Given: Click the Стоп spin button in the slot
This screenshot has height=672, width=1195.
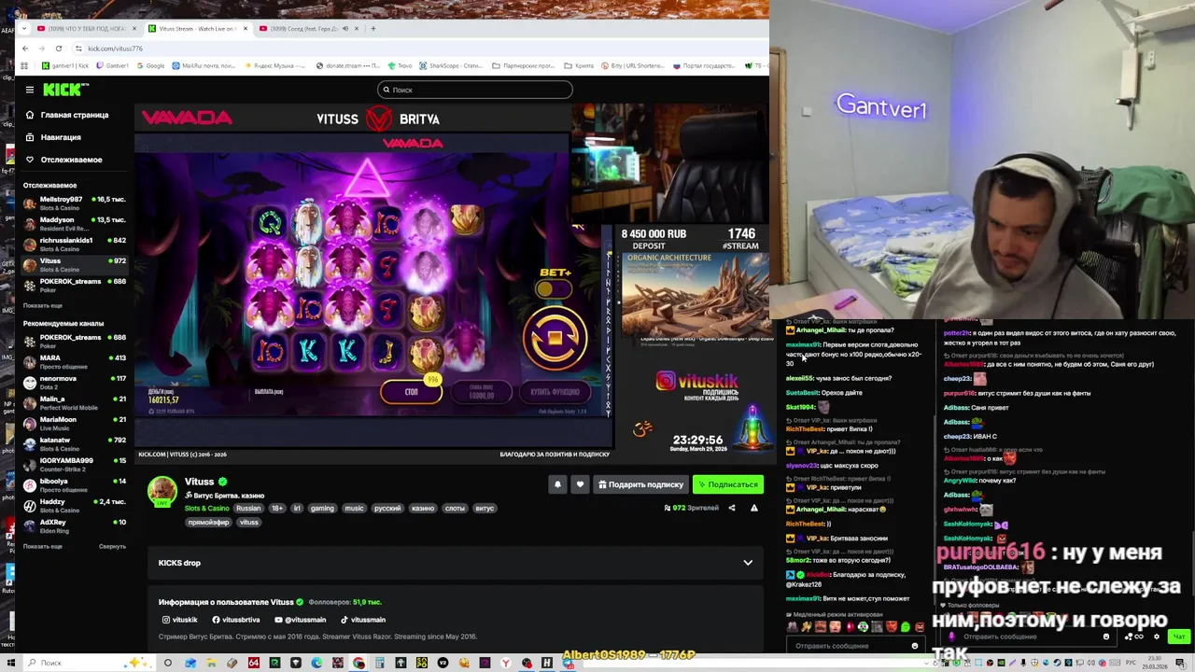Looking at the screenshot, I should (x=412, y=392).
